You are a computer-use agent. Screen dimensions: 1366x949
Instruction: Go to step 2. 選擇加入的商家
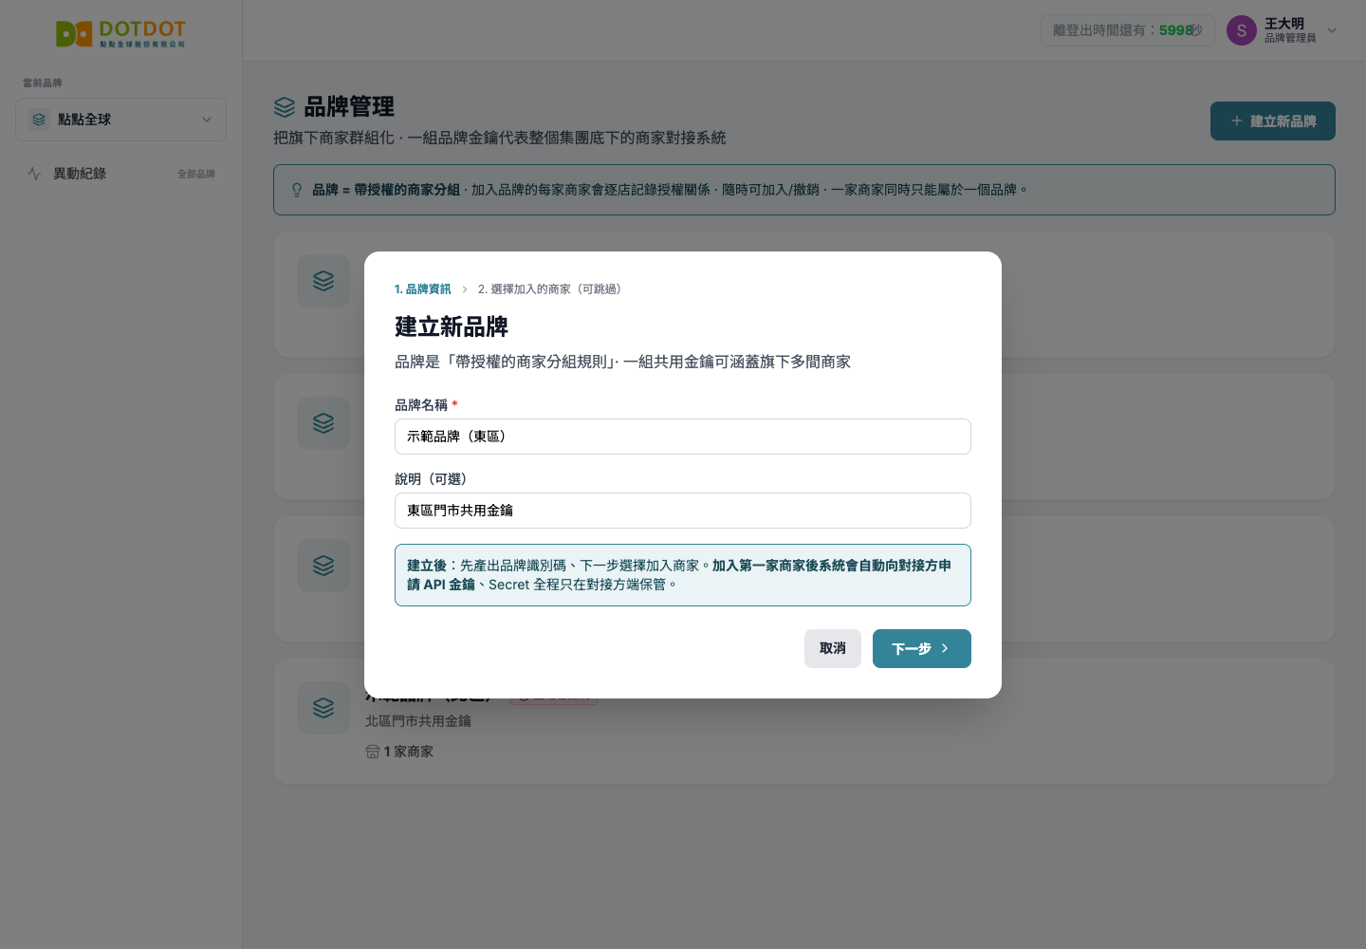coord(552,289)
